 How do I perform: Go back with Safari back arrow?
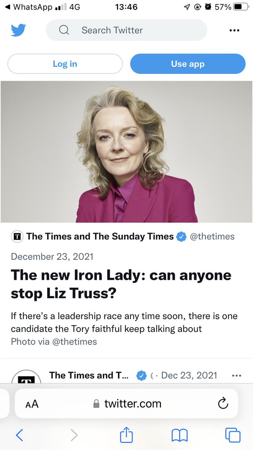pos(19,435)
